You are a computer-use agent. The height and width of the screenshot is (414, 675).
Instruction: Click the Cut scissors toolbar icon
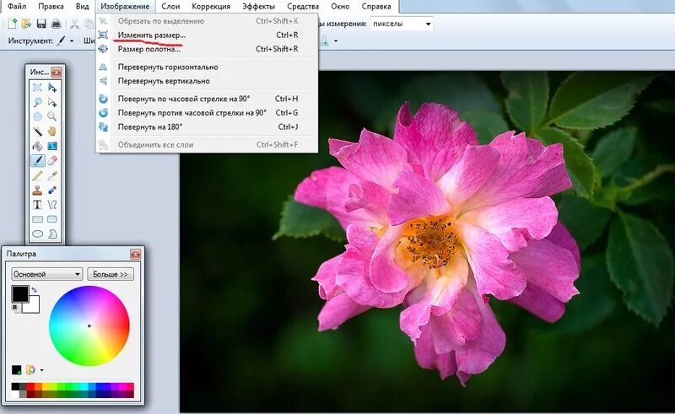(74, 24)
